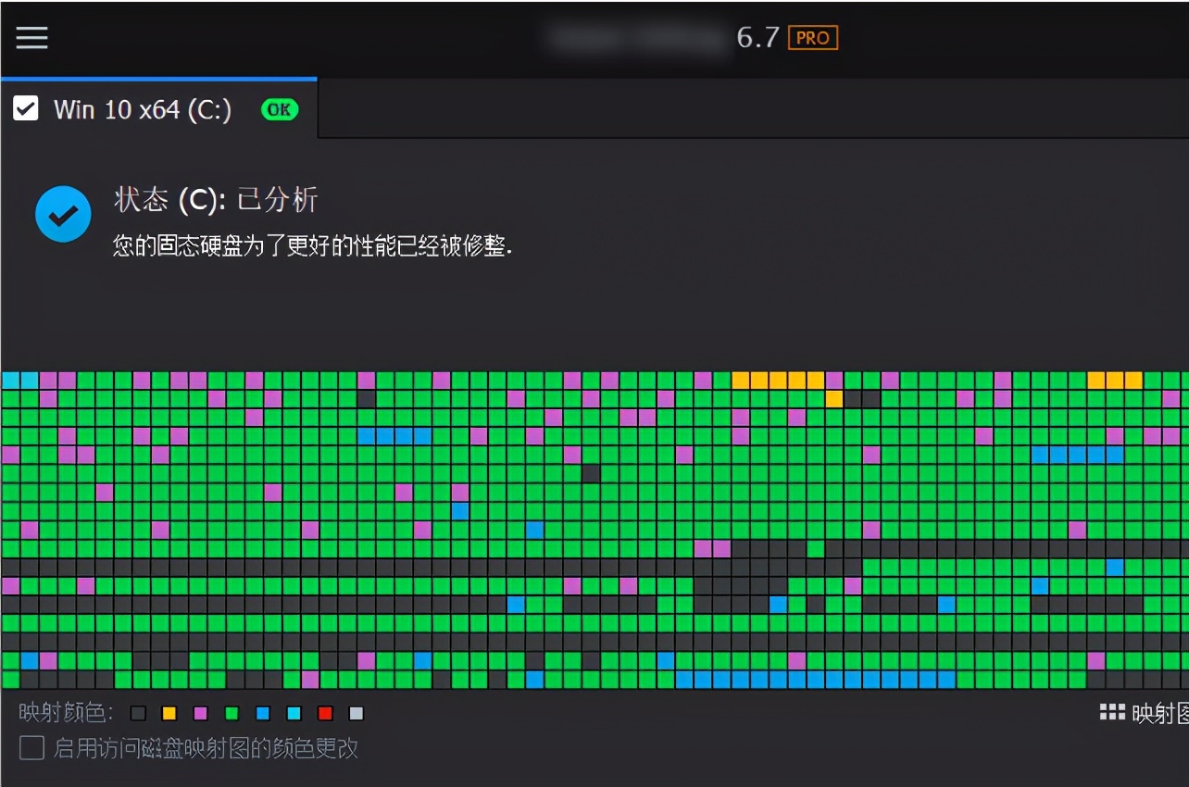Click the red legend swatch
The image size is (1189, 787).
[x=325, y=714]
